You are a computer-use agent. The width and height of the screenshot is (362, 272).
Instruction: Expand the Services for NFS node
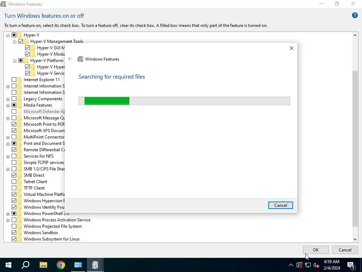(8, 157)
